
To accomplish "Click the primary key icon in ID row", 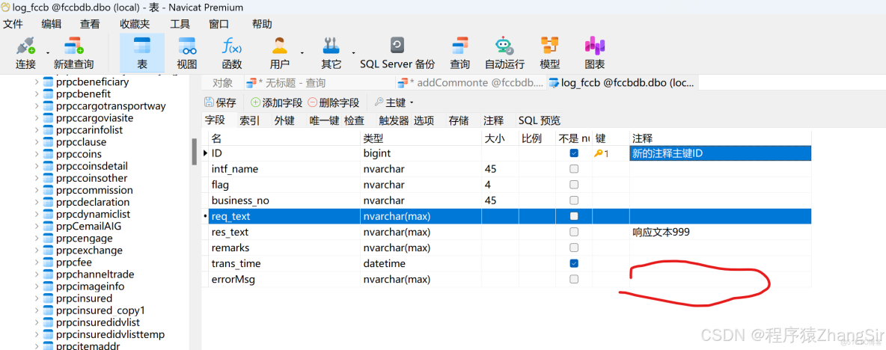I will [x=599, y=153].
